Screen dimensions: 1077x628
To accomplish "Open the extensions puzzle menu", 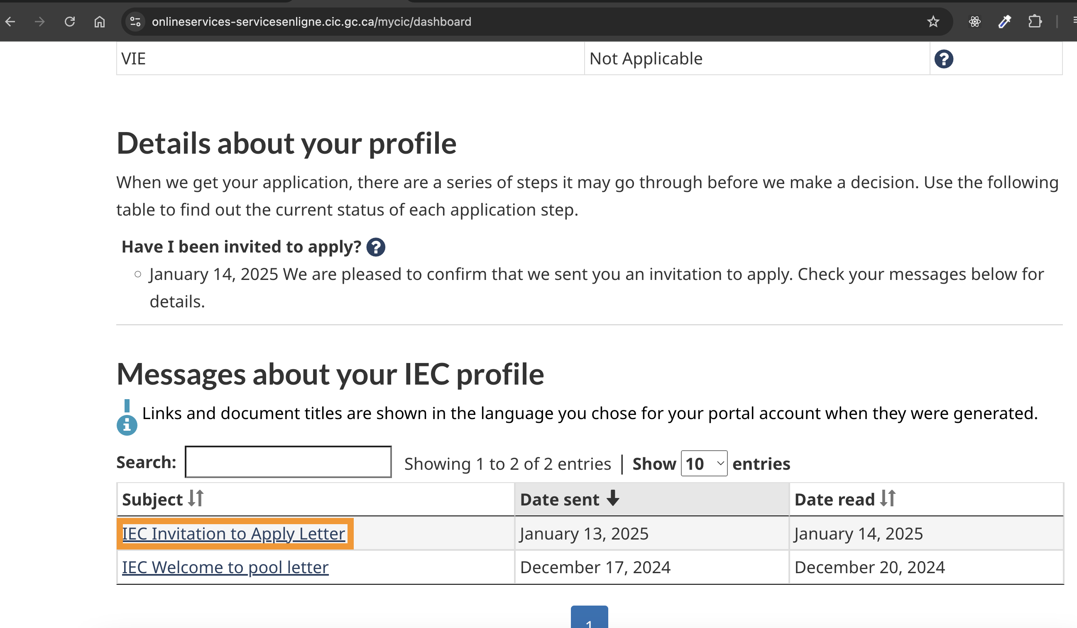I will (x=1035, y=21).
